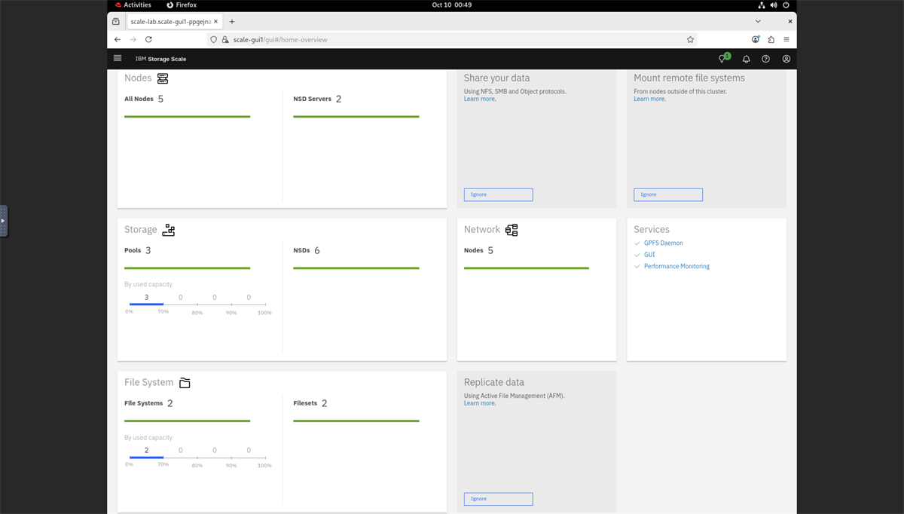Open the Activities overview
Image resolution: width=904 pixels, height=514 pixels.
pyautogui.click(x=133, y=5)
